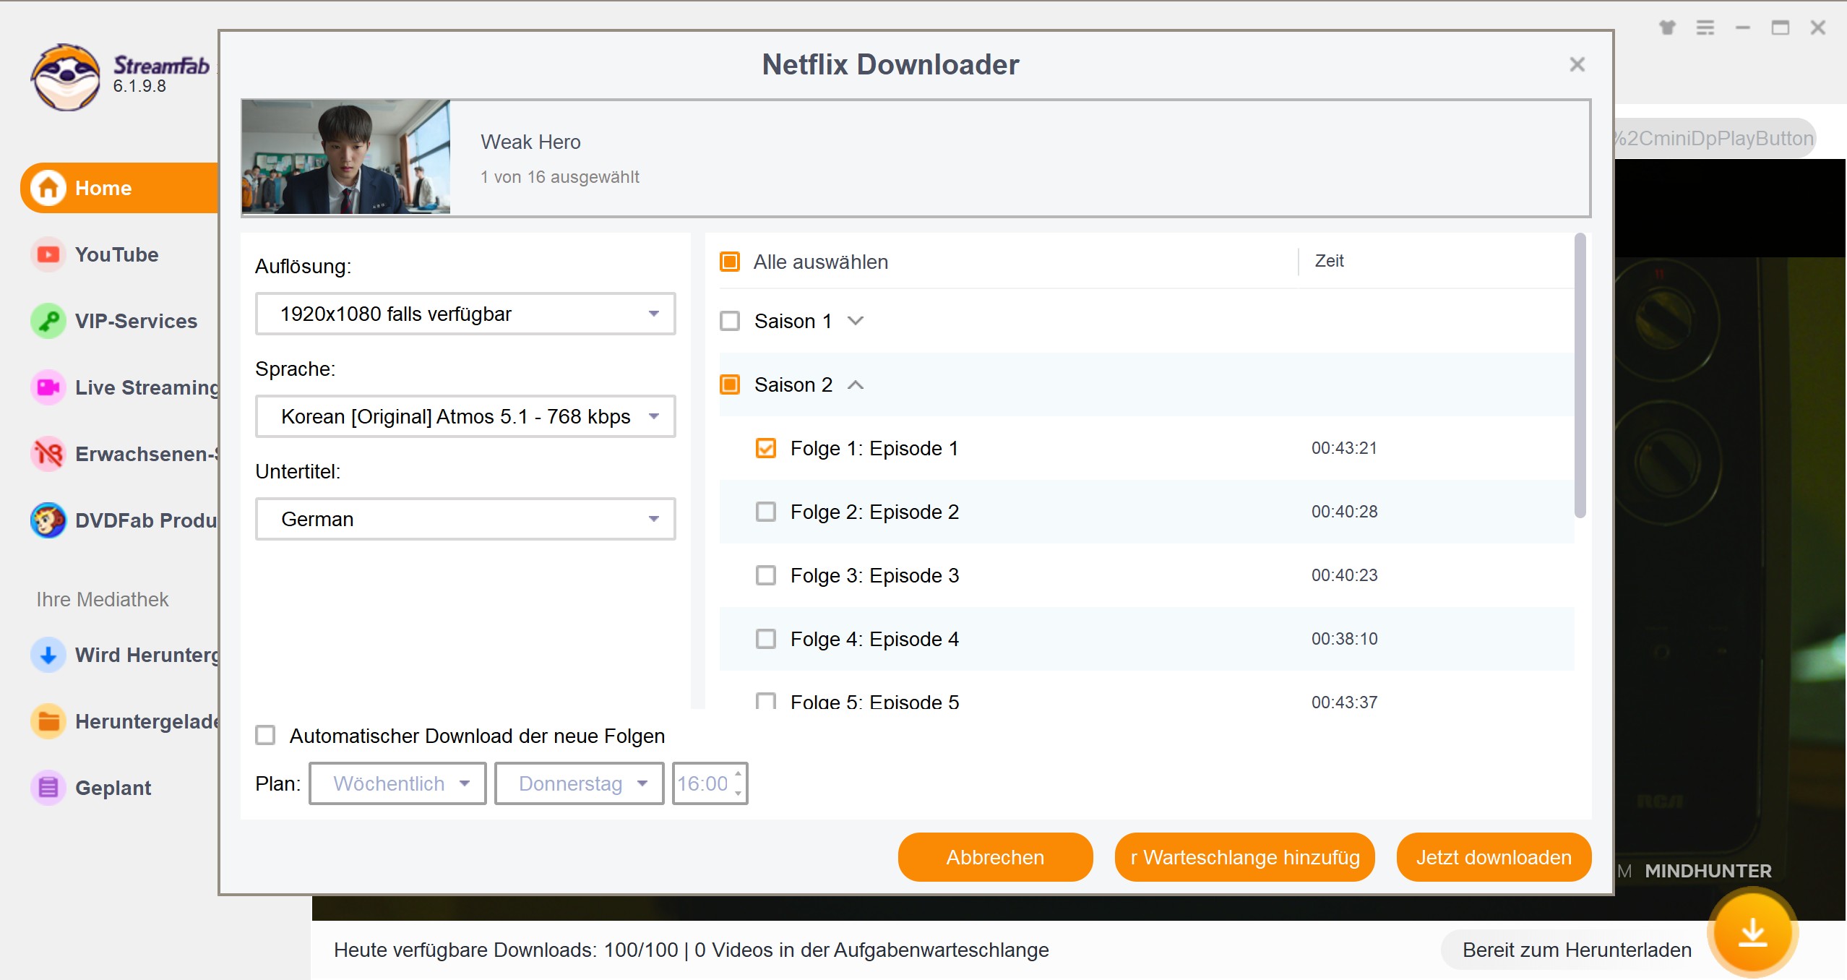1847x980 pixels.
Task: Open the skin shirt icon in title bar
Action: (x=1667, y=27)
